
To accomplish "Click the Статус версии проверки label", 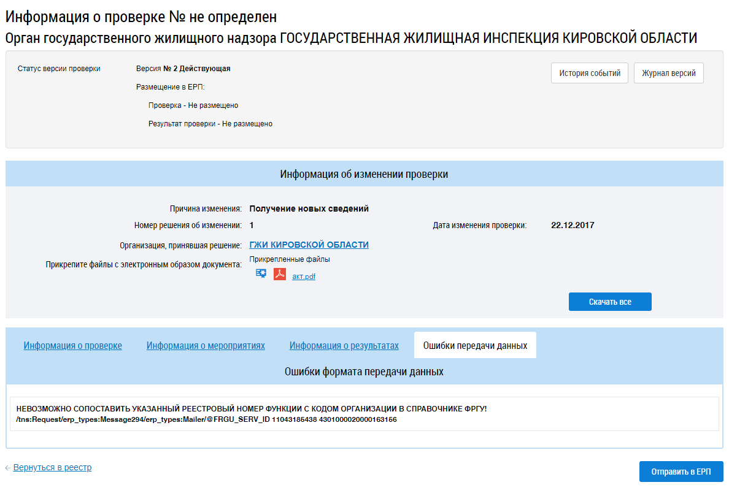I will pyautogui.click(x=59, y=69).
